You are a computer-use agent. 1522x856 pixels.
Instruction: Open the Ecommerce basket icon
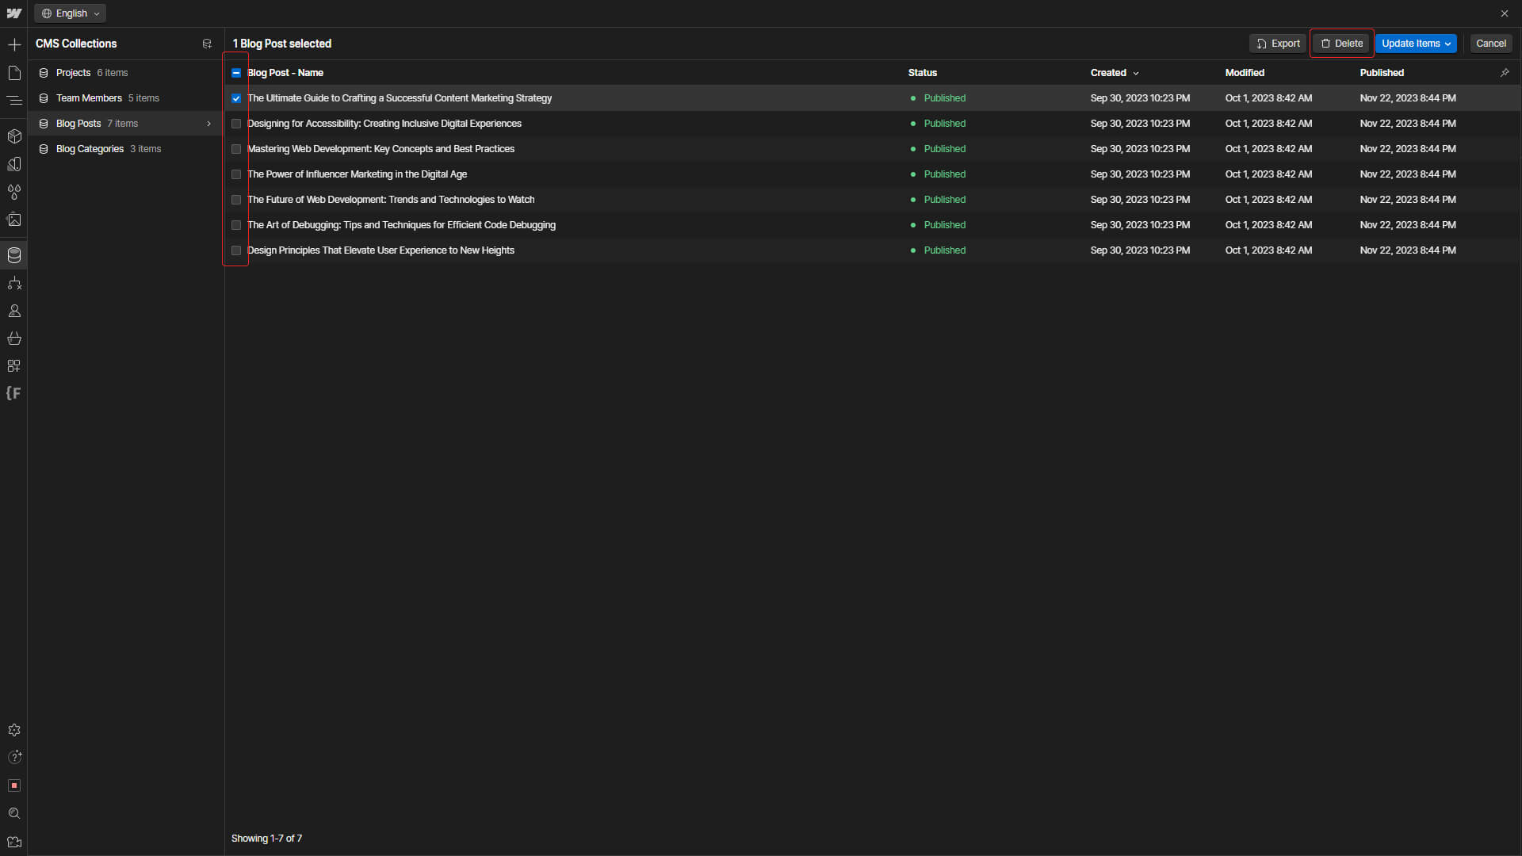click(14, 338)
